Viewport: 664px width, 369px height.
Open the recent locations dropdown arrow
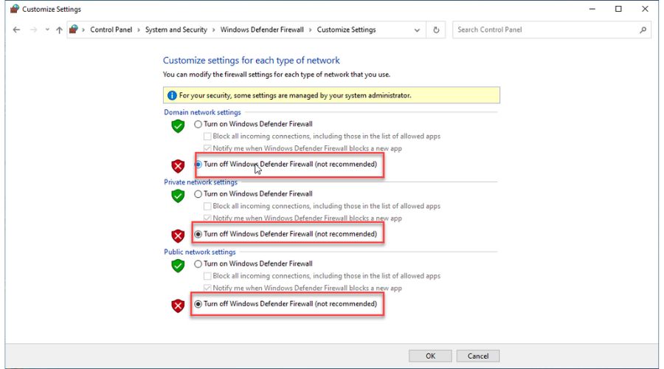coord(47,30)
